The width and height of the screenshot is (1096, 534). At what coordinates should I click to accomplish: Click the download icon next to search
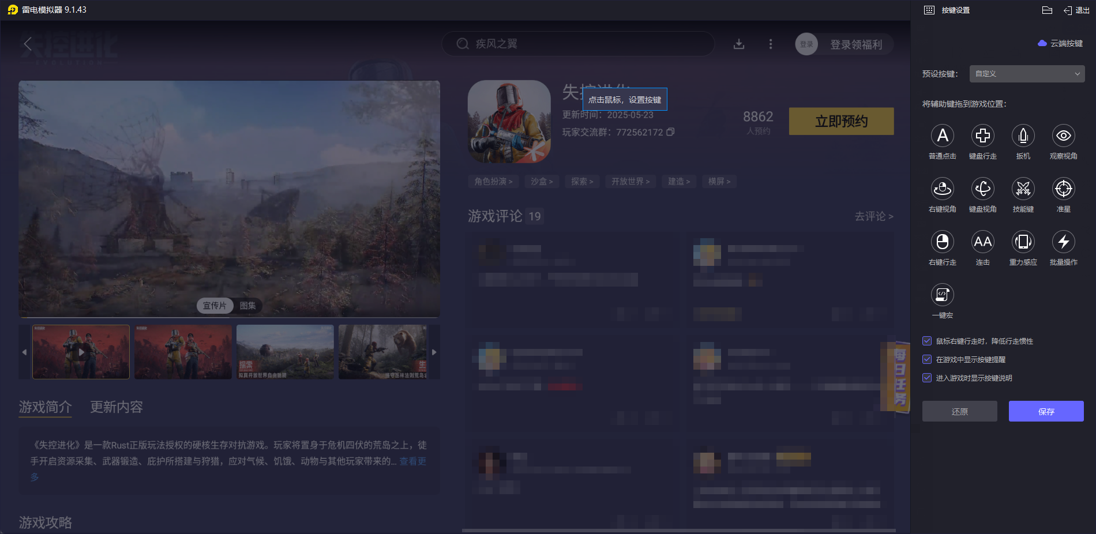(x=739, y=44)
